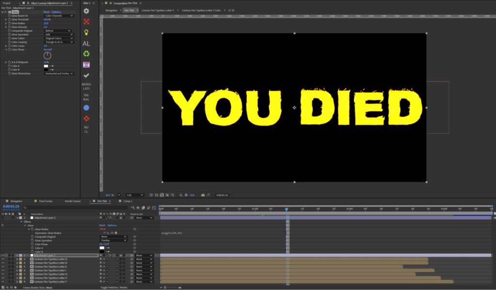Switch to Final Comps timeline tab
This screenshot has width=496, height=290.
click(46, 201)
